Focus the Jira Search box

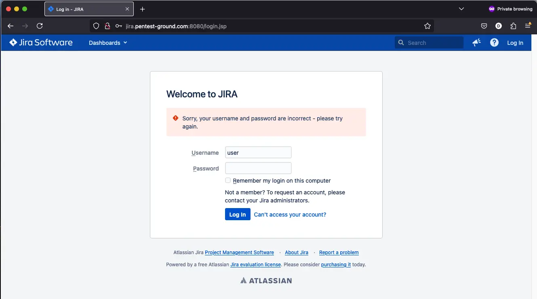tap(429, 42)
